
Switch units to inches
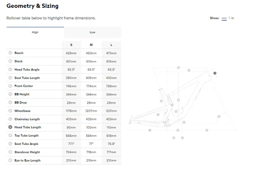coord(233,18)
